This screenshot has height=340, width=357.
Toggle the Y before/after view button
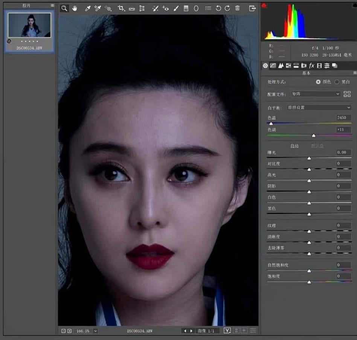click(x=227, y=330)
